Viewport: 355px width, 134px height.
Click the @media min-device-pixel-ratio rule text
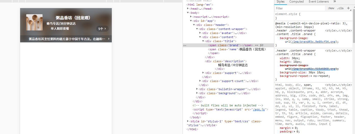pyautogui.click(x=311, y=25)
